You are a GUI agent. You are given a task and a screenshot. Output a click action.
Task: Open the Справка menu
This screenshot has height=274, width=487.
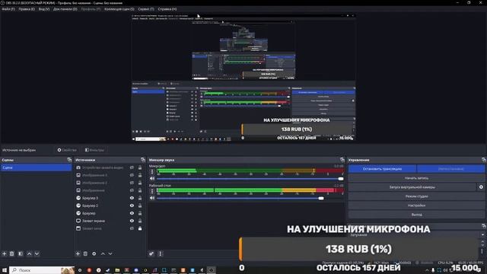tap(167, 9)
